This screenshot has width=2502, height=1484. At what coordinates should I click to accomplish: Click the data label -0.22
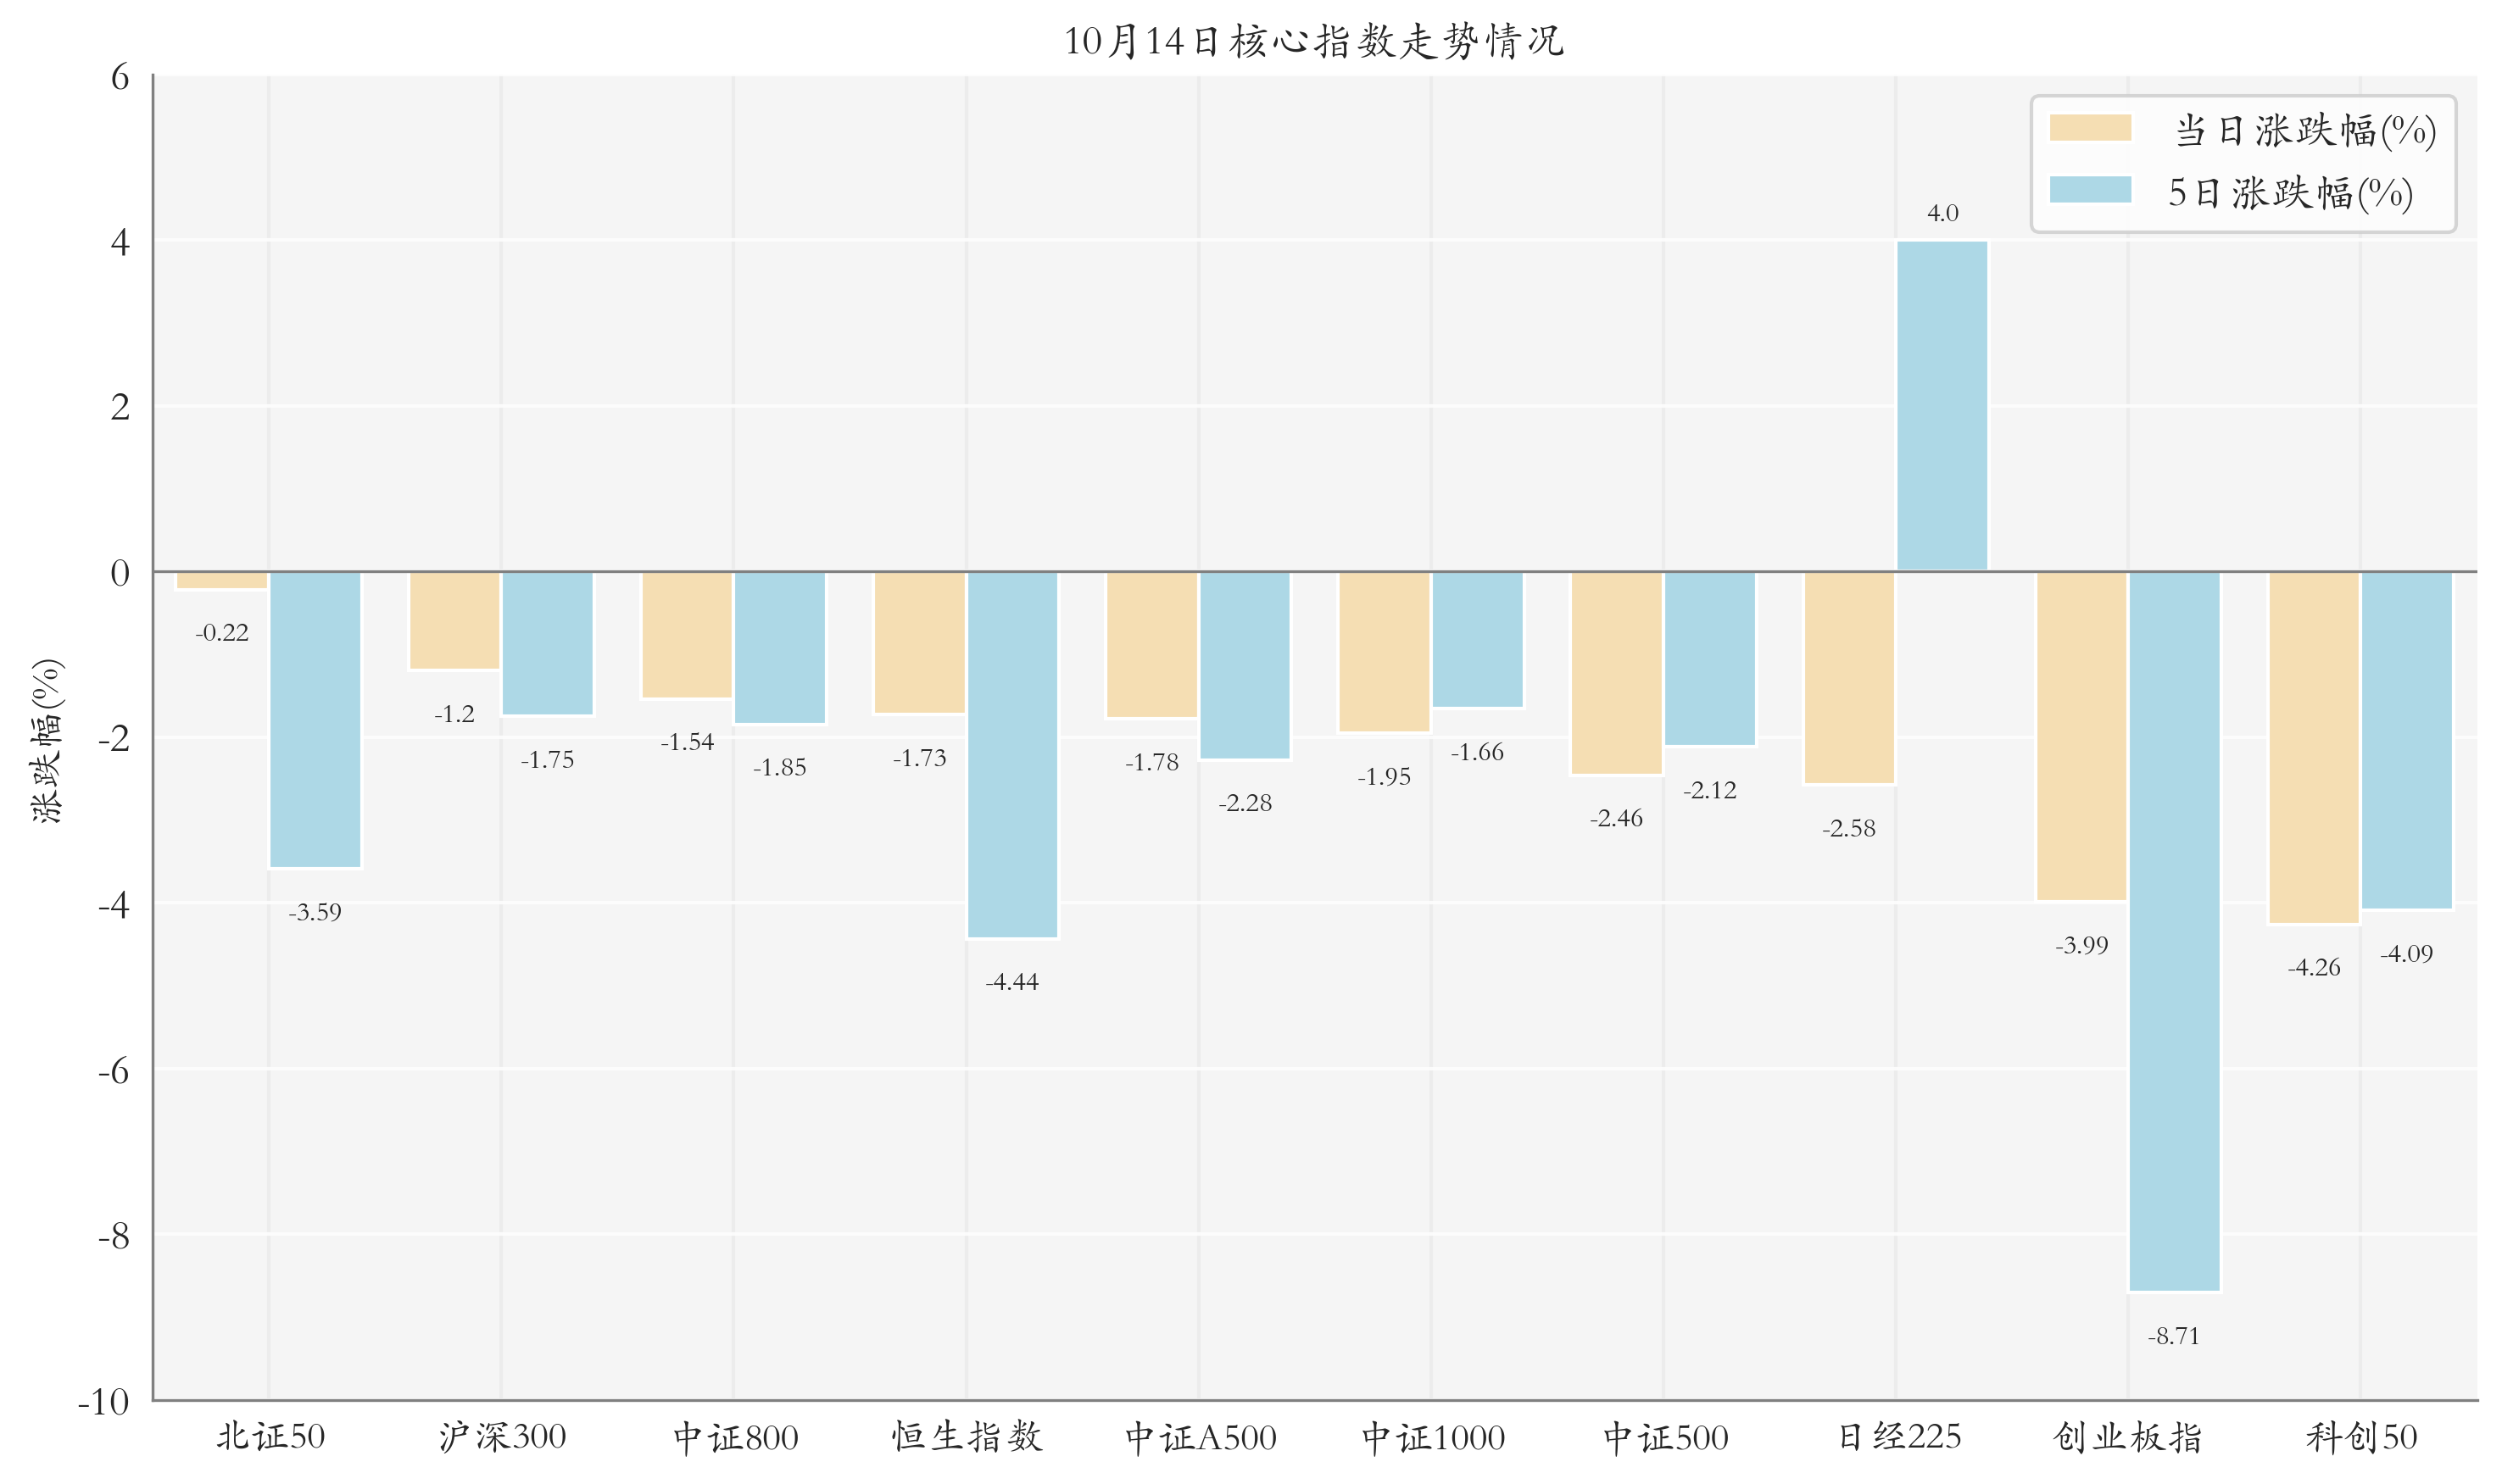tap(222, 633)
